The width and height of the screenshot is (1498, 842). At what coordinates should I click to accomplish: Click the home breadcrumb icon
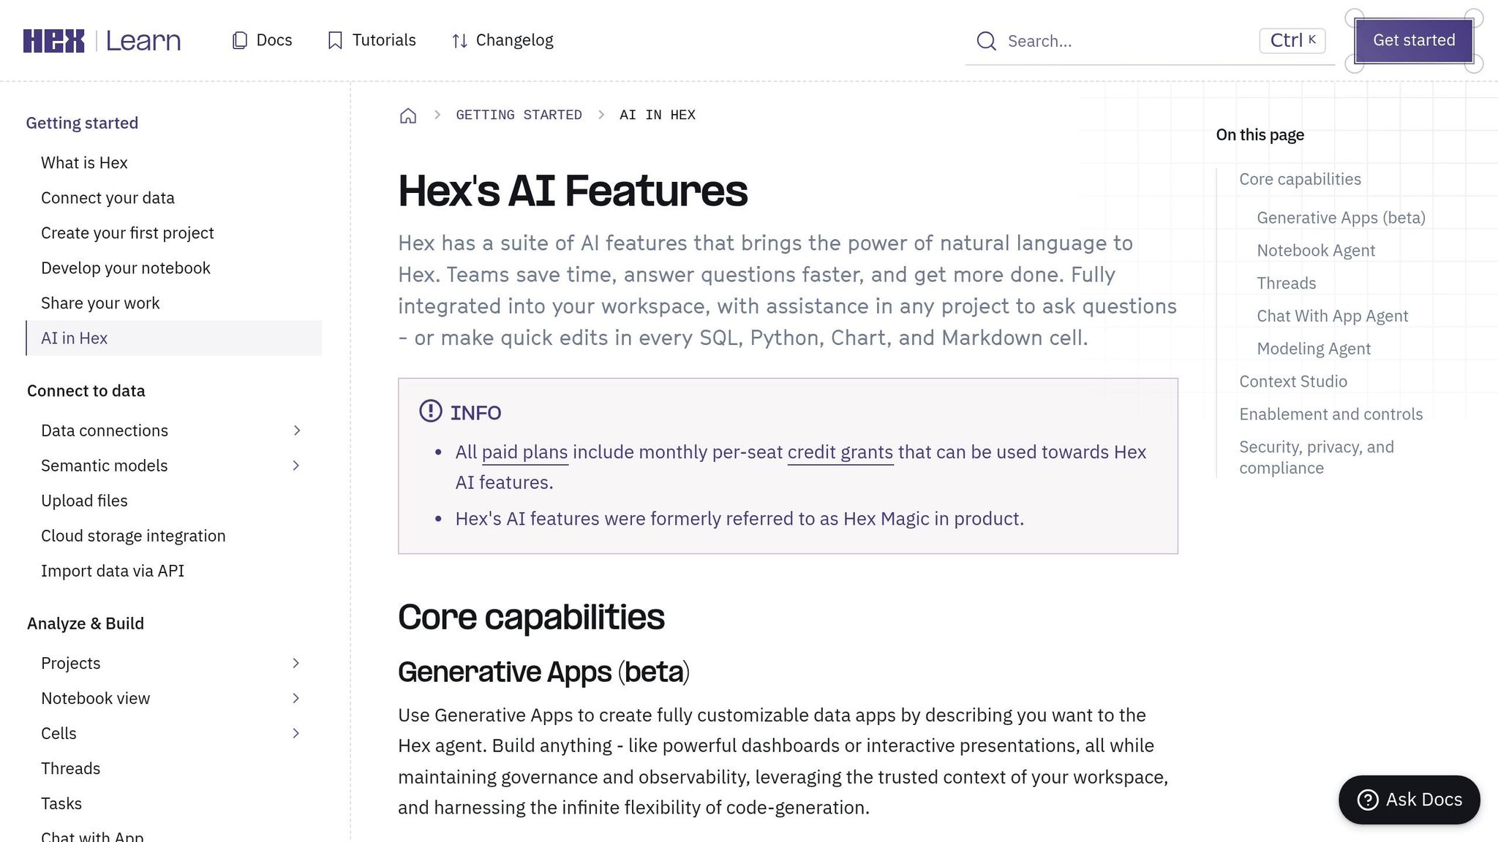click(408, 115)
